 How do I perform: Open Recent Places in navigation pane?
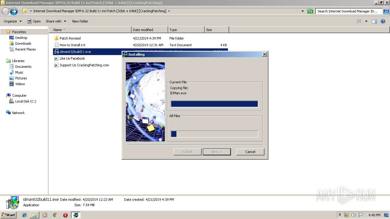25,49
